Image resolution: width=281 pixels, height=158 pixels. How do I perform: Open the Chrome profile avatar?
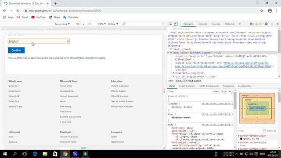pos(270,11)
